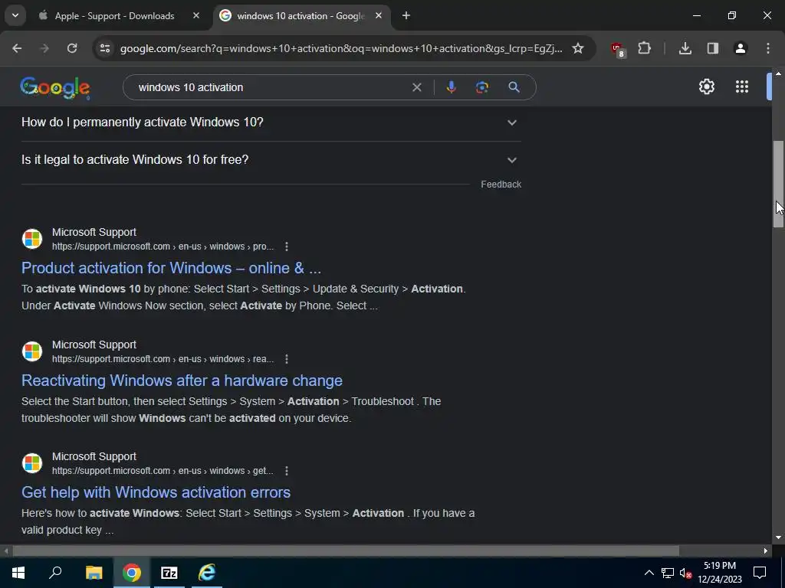Open the Extensions puzzle menu
This screenshot has width=785, height=588.
tap(644, 48)
